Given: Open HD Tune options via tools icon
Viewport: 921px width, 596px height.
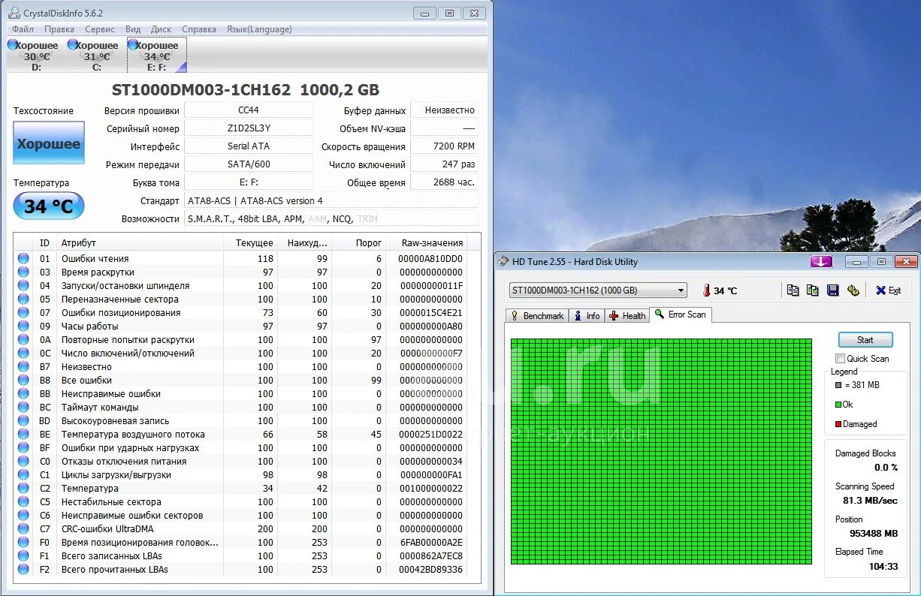Looking at the screenshot, I should point(853,290).
